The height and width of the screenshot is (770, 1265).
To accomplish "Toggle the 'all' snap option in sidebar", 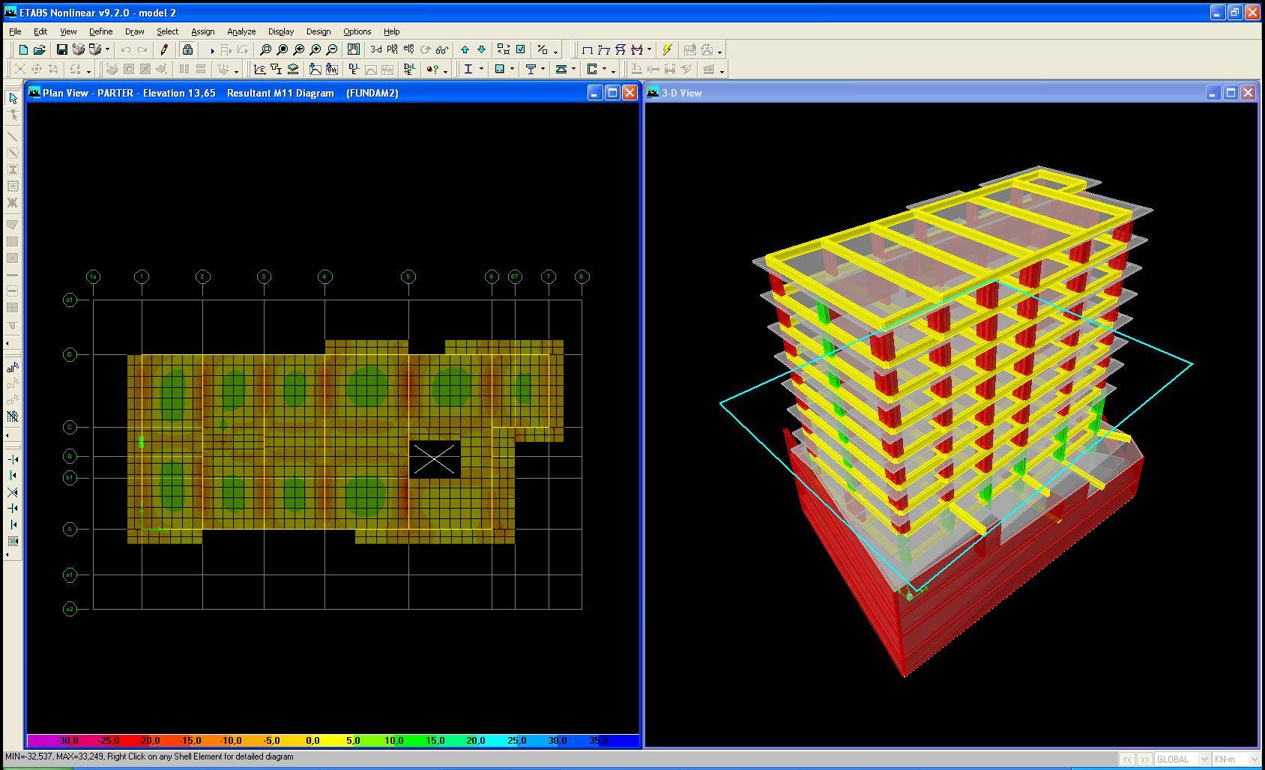I will tap(13, 368).
